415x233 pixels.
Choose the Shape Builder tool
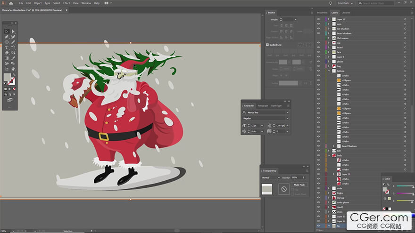coord(13,53)
